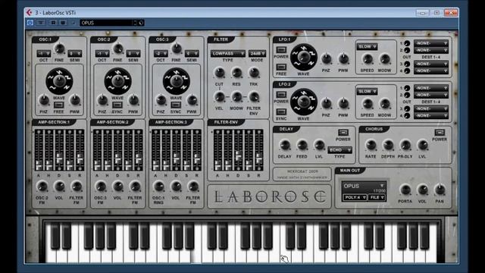Click the filter CUT knob
Image resolution: width=485 pixels, height=273 pixels.
tap(219, 73)
